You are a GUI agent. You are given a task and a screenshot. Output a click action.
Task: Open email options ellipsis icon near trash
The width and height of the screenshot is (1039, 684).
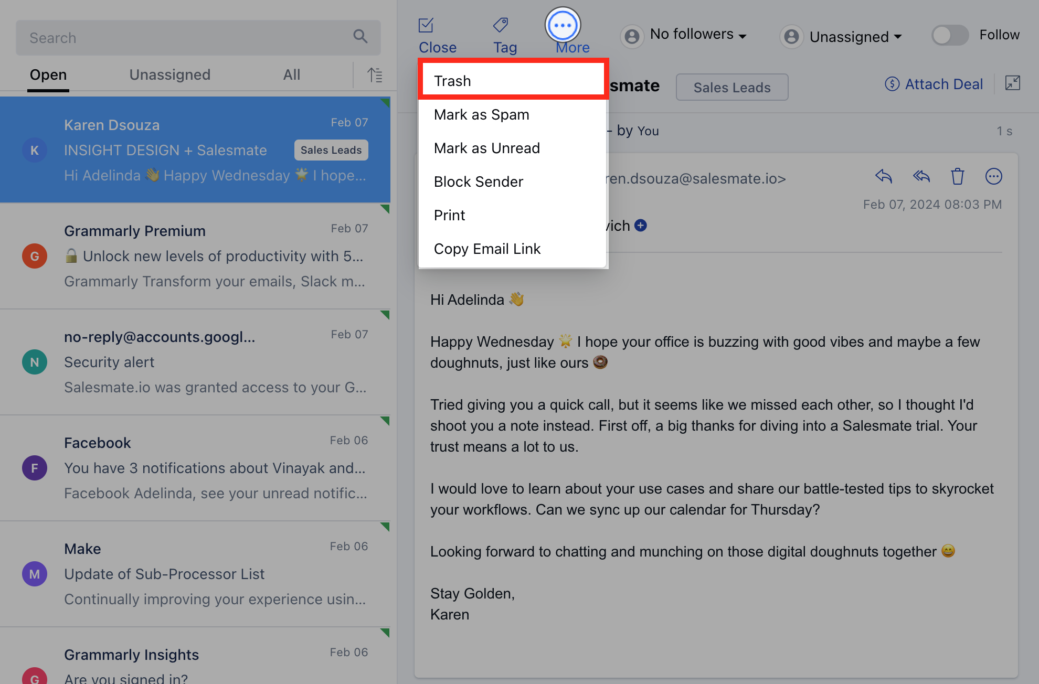tap(994, 176)
